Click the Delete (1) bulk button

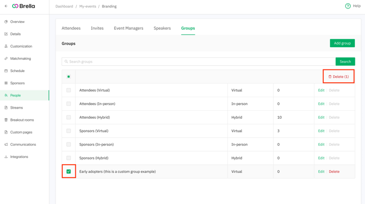(x=338, y=76)
